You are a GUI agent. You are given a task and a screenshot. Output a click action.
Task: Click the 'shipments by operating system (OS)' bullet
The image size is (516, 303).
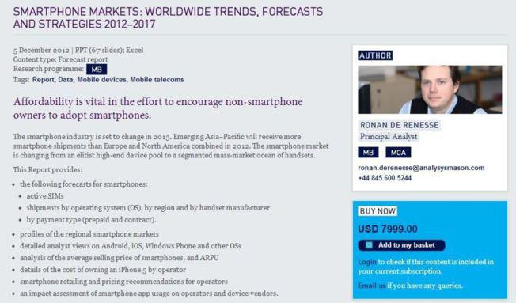click(x=148, y=208)
